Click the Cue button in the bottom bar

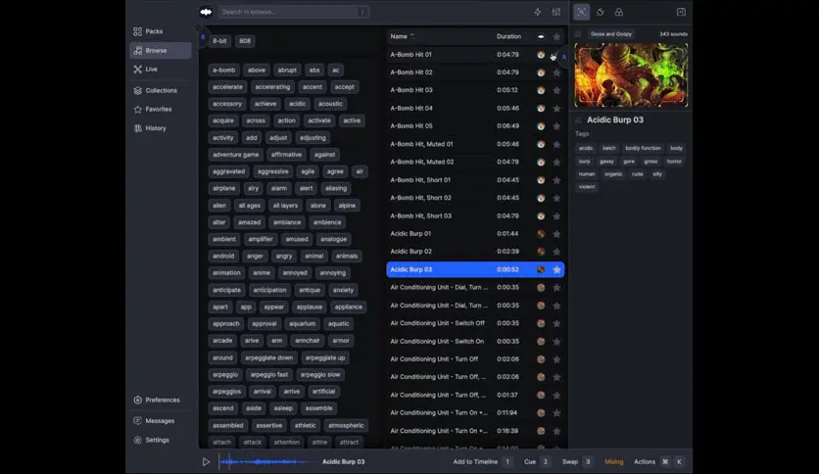[x=537, y=462]
